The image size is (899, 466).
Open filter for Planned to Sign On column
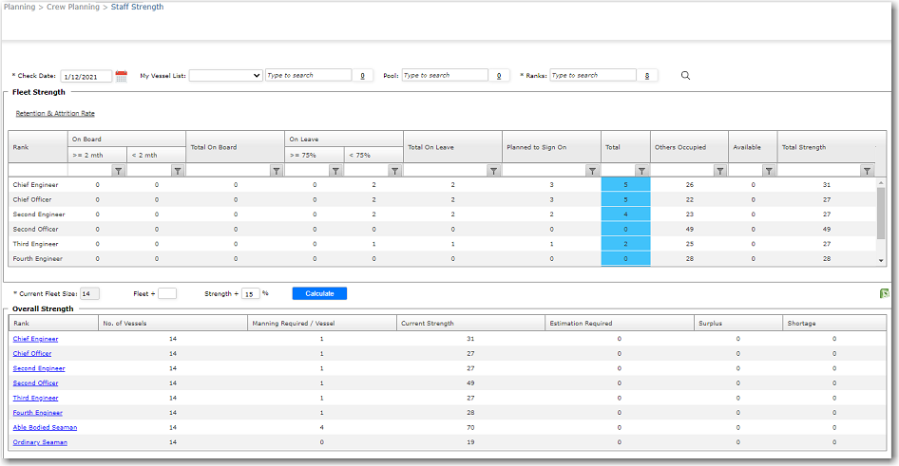click(592, 171)
